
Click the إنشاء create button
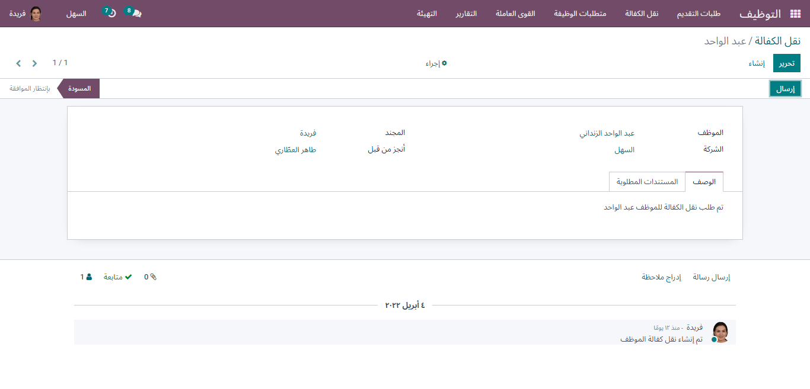coord(756,63)
